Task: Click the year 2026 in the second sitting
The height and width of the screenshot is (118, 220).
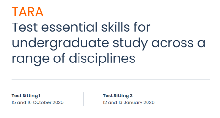Action: coord(149,102)
